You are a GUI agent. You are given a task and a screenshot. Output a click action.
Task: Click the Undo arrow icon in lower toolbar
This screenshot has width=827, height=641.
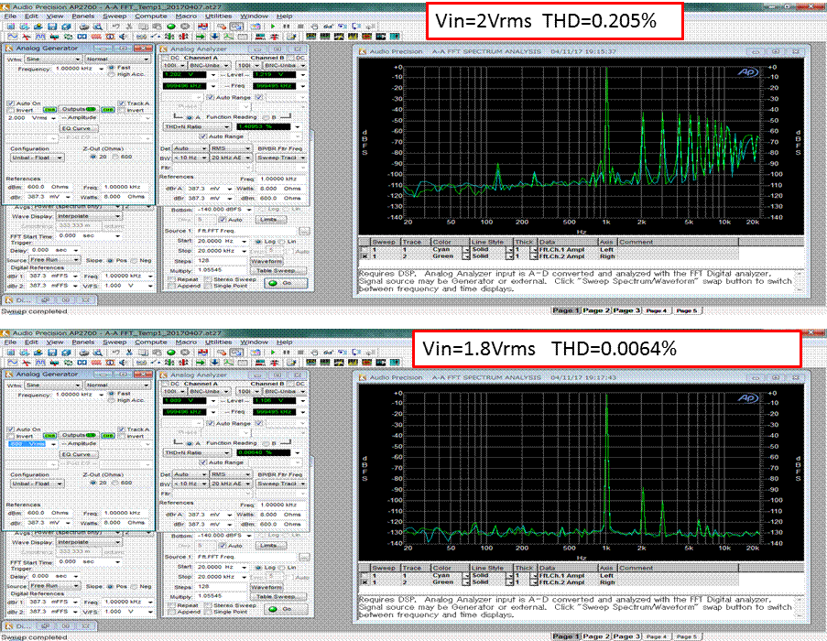115,353
